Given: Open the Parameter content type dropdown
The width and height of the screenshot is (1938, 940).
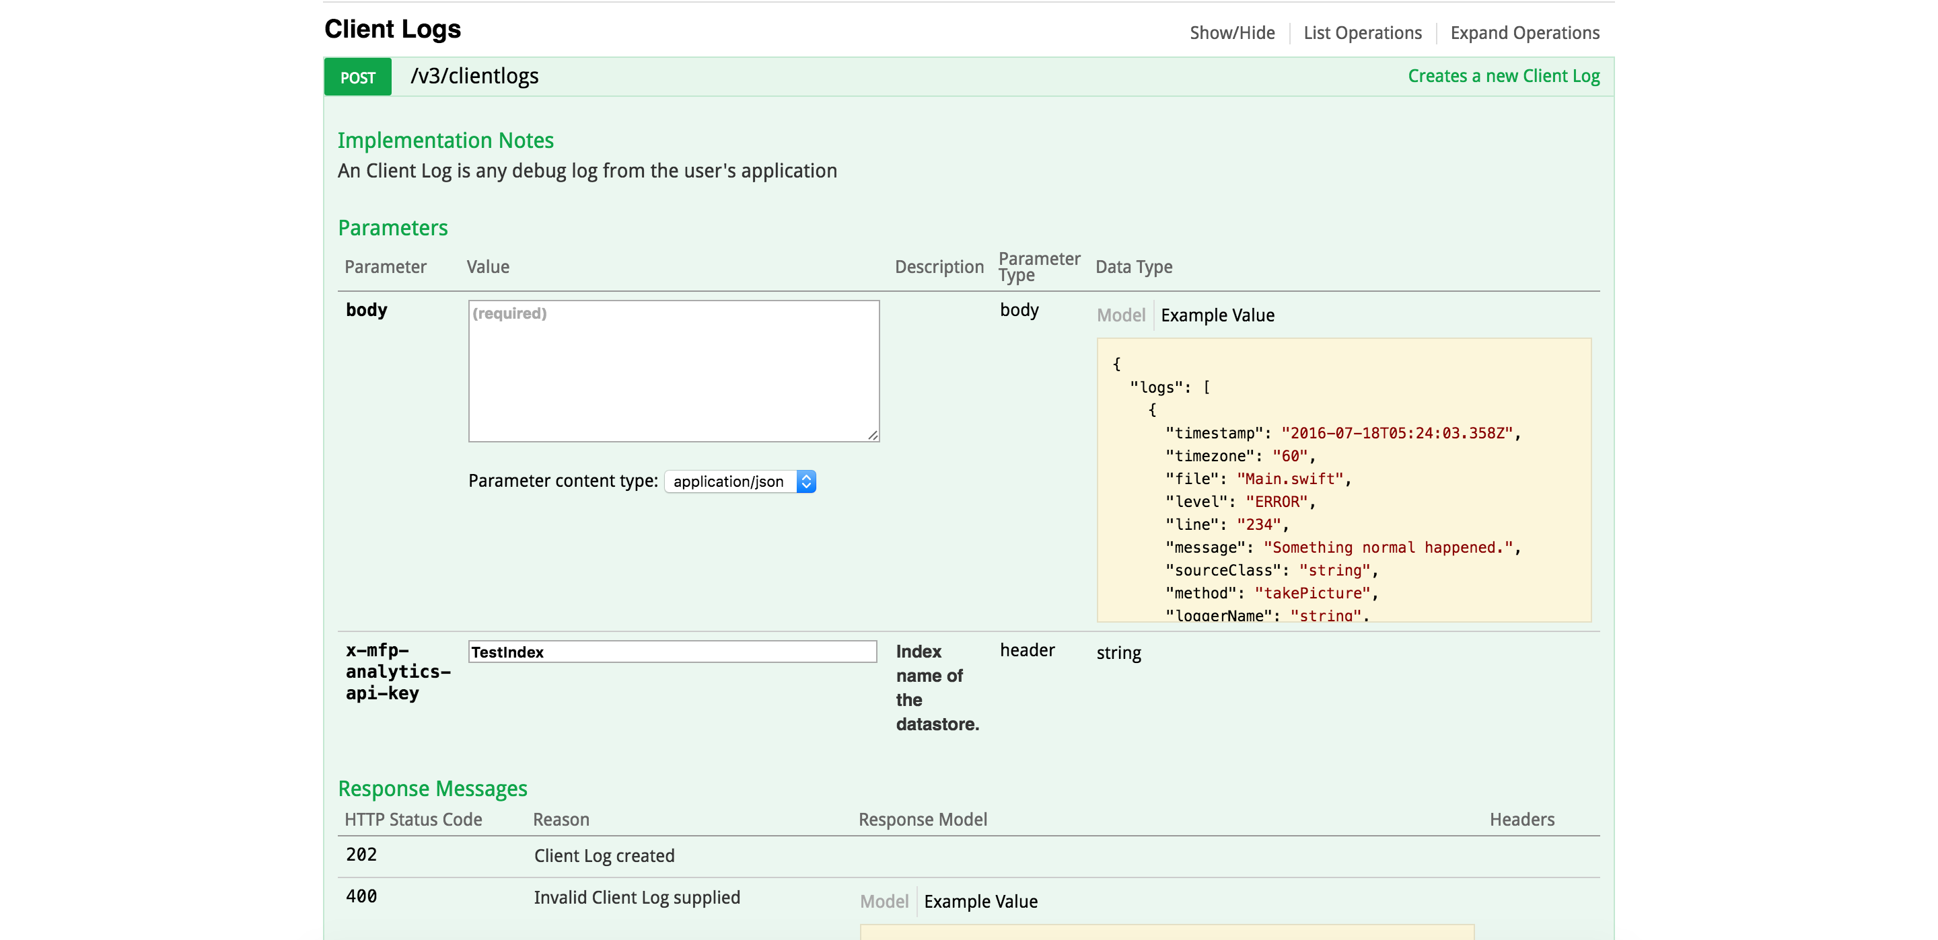Looking at the screenshot, I should pyautogui.click(x=729, y=481).
